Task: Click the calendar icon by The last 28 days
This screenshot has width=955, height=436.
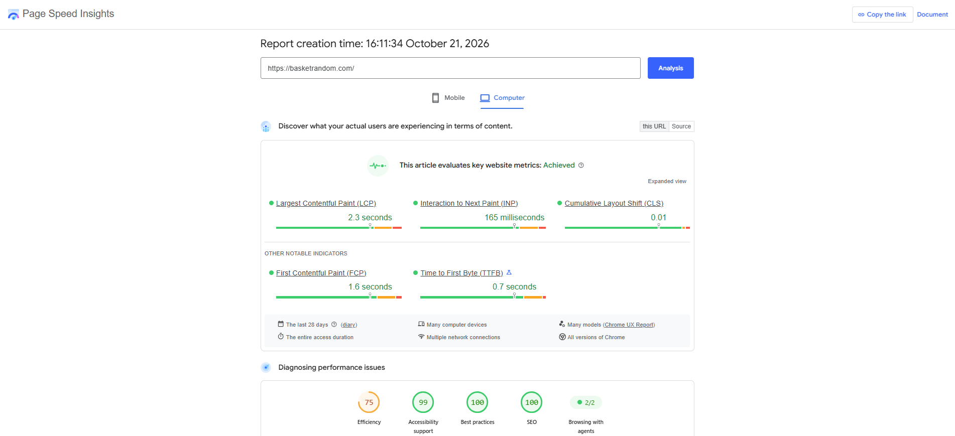Action: (x=281, y=324)
